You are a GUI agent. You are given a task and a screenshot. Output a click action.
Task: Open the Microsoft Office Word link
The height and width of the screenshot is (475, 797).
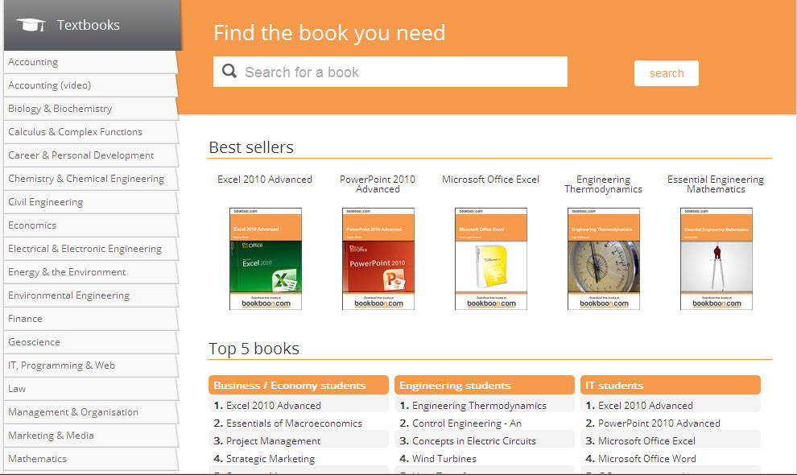(x=647, y=459)
